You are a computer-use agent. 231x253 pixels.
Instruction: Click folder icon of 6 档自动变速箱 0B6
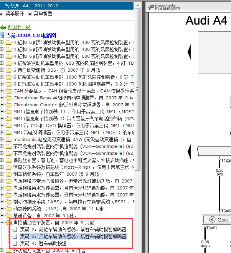[8, 70]
